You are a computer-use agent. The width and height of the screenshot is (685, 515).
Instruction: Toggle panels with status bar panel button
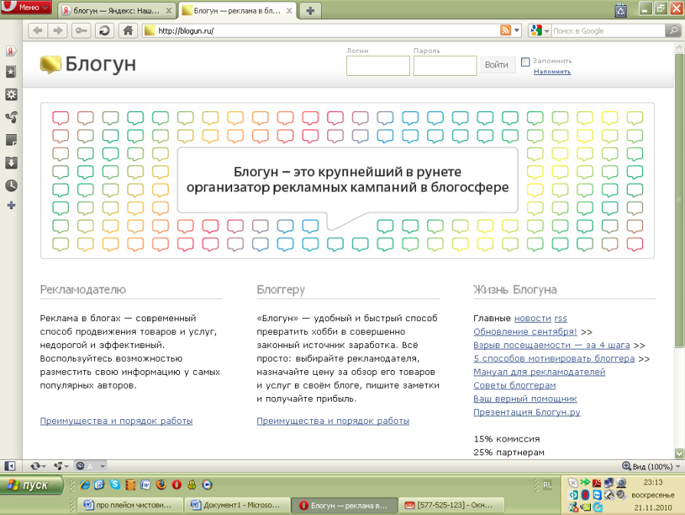(10, 466)
